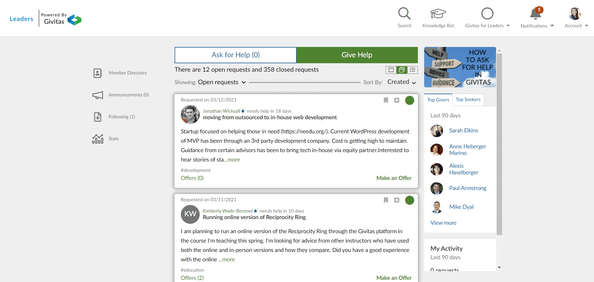
Task: Open Jonathan Wicksall's profile photo
Action: (x=190, y=115)
